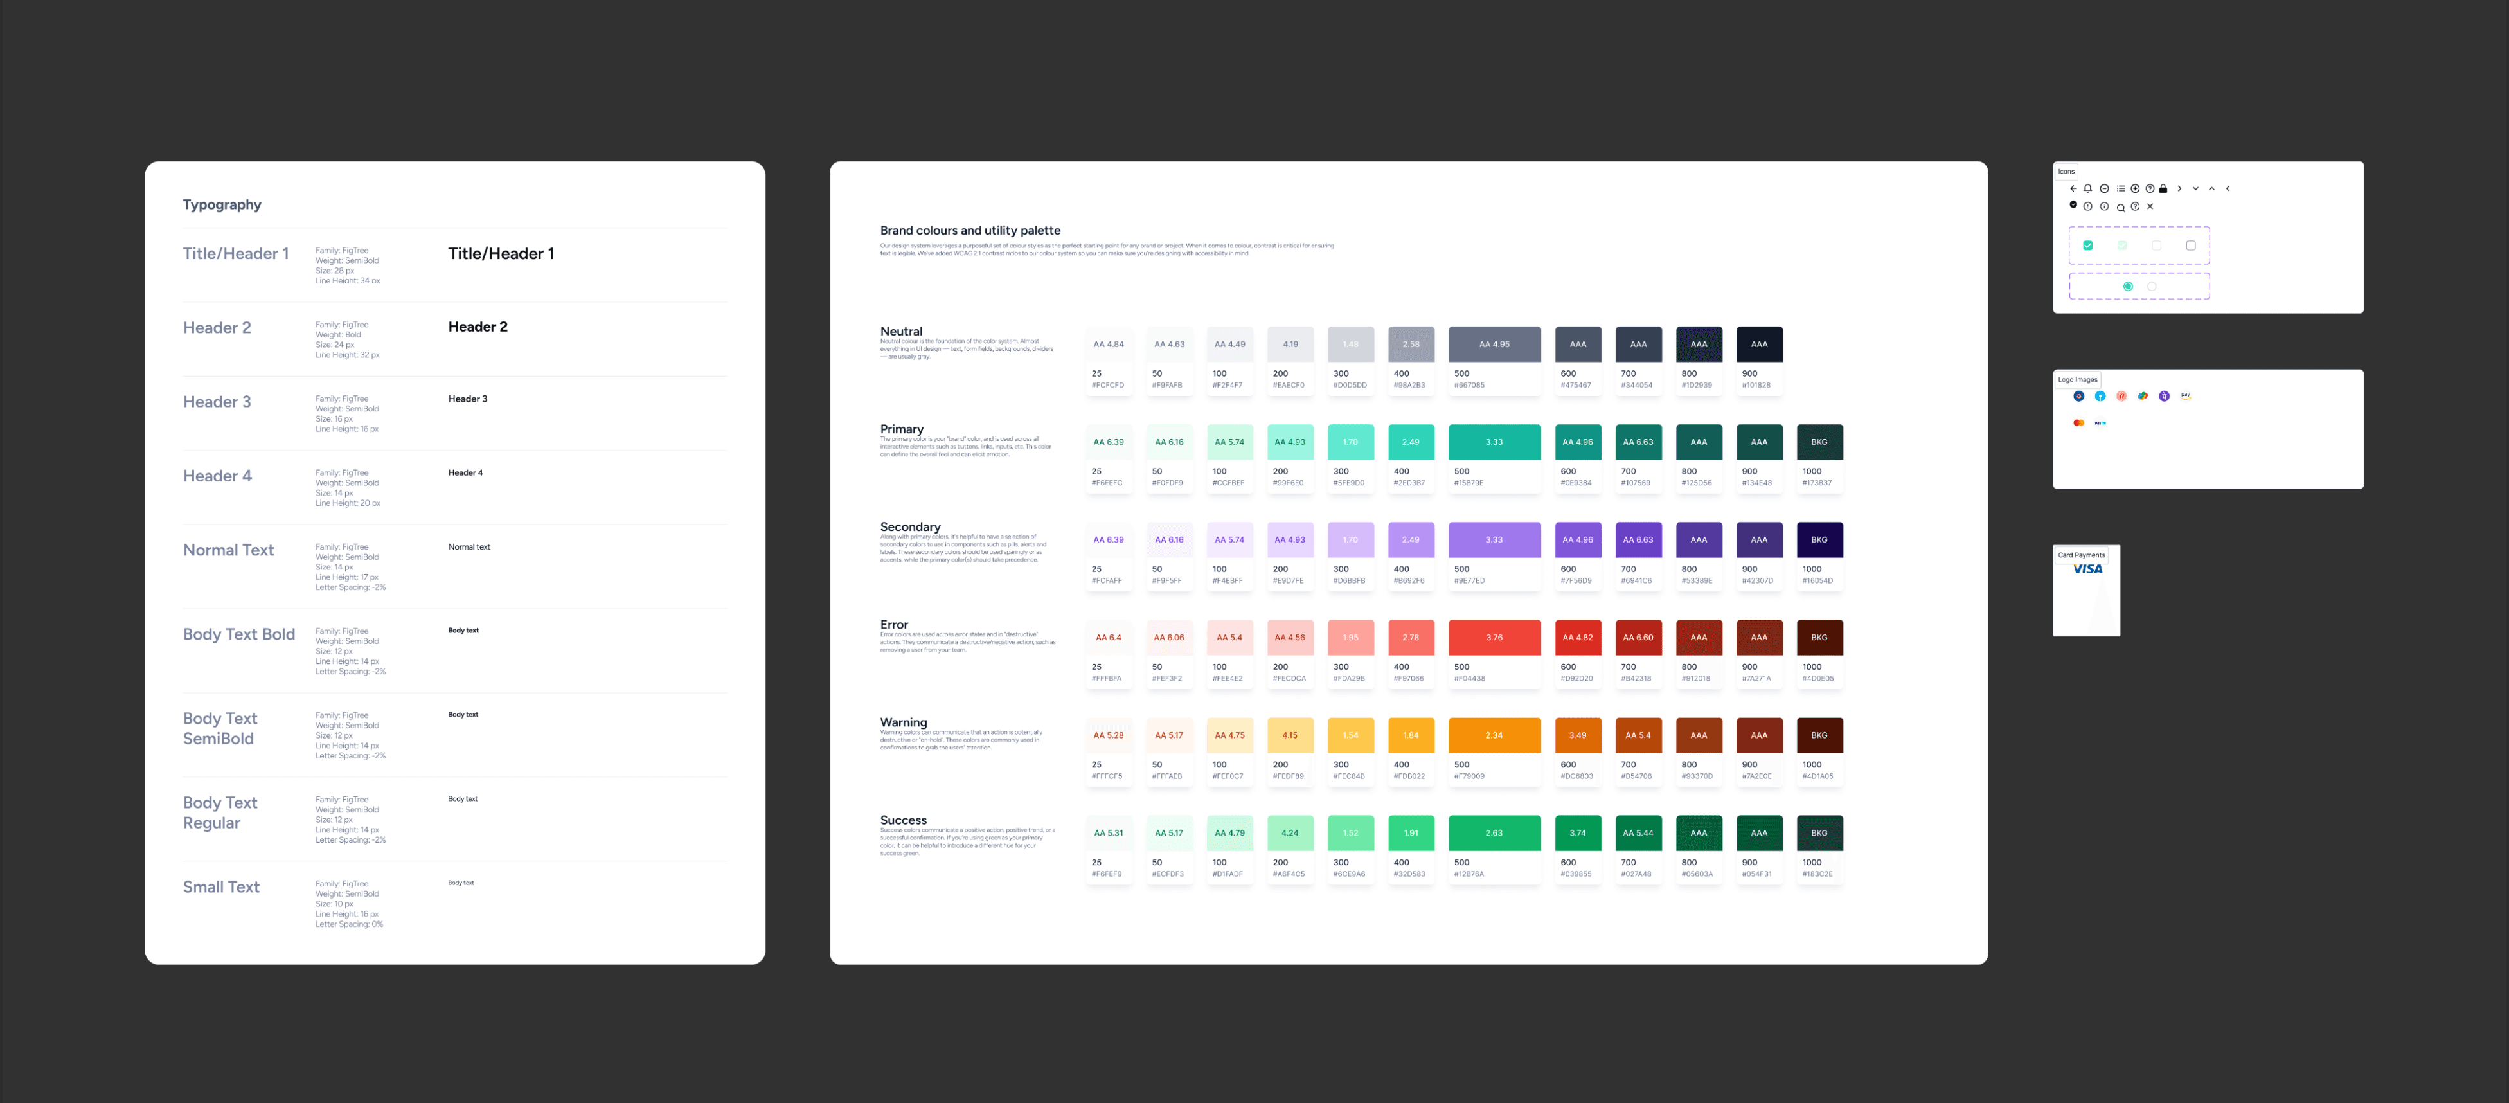Click the chevron-down icon

(2195, 189)
